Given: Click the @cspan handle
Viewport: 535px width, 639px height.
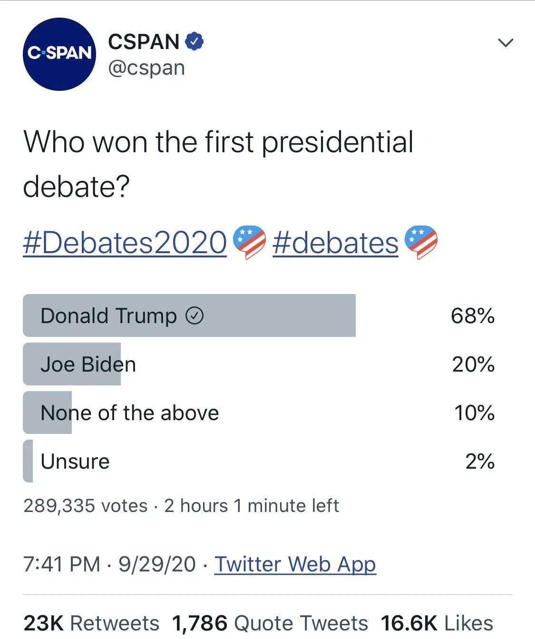Looking at the screenshot, I should coord(146,68).
